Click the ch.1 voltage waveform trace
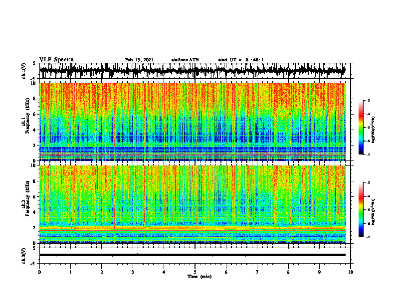The image size is (395, 305). click(x=192, y=71)
